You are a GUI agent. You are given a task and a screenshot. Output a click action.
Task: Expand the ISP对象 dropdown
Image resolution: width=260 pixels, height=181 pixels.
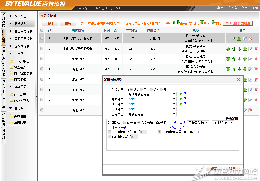(x=152, y=109)
